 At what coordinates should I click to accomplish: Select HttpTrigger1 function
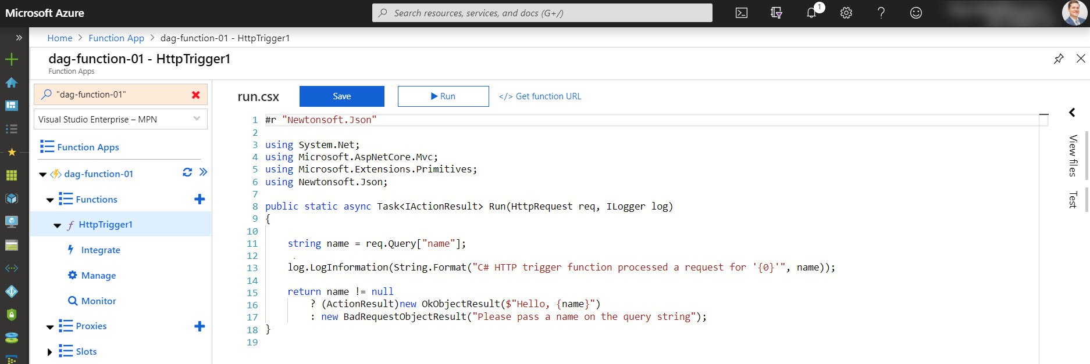tap(105, 224)
